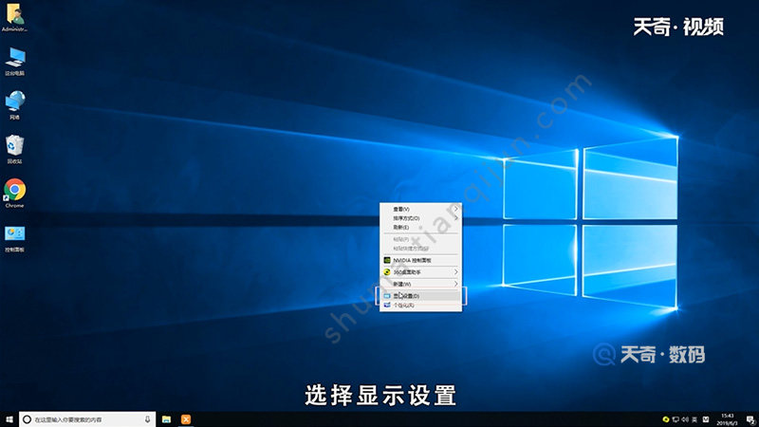Click the clock showing 15:43
This screenshot has height=427, width=759.
727,419
